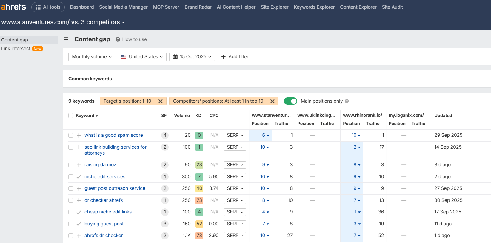491x243 pixels.
Task: Remove the Target's position filter
Action: tap(160, 101)
